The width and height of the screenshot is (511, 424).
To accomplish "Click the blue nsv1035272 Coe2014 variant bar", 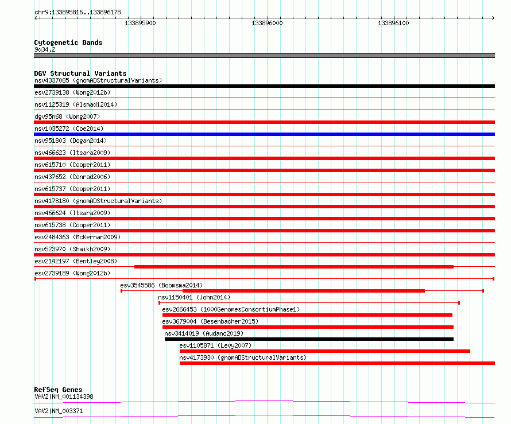I will [x=264, y=134].
